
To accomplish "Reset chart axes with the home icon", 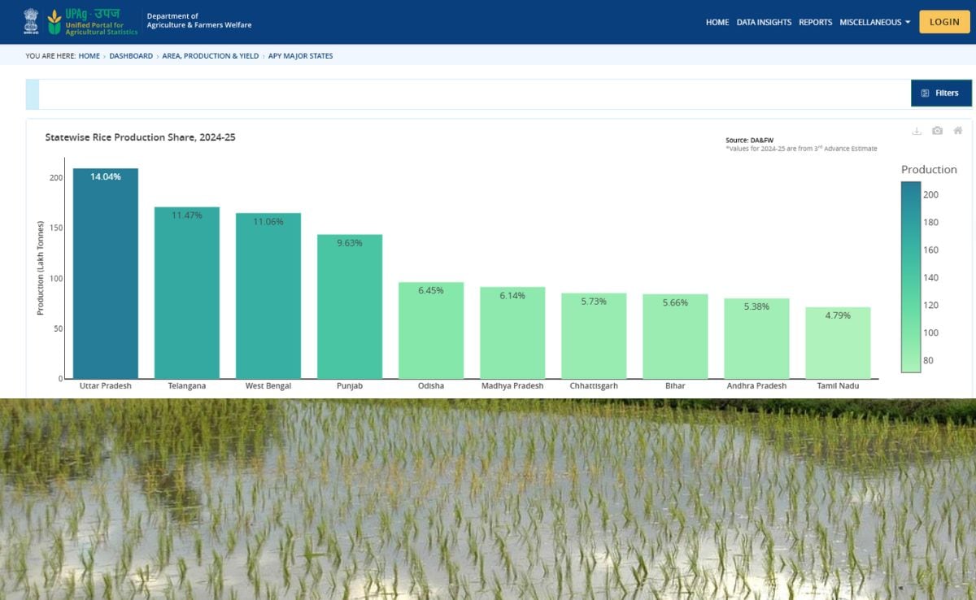I will pos(958,131).
